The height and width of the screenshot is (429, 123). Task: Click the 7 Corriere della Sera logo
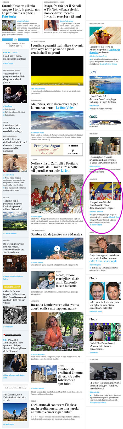12,335
